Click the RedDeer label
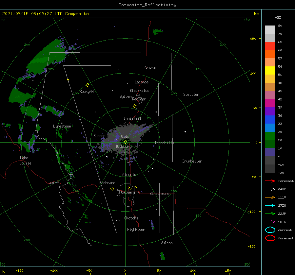Image resolution: width=295 pixels, height=275 pixels. [139, 99]
